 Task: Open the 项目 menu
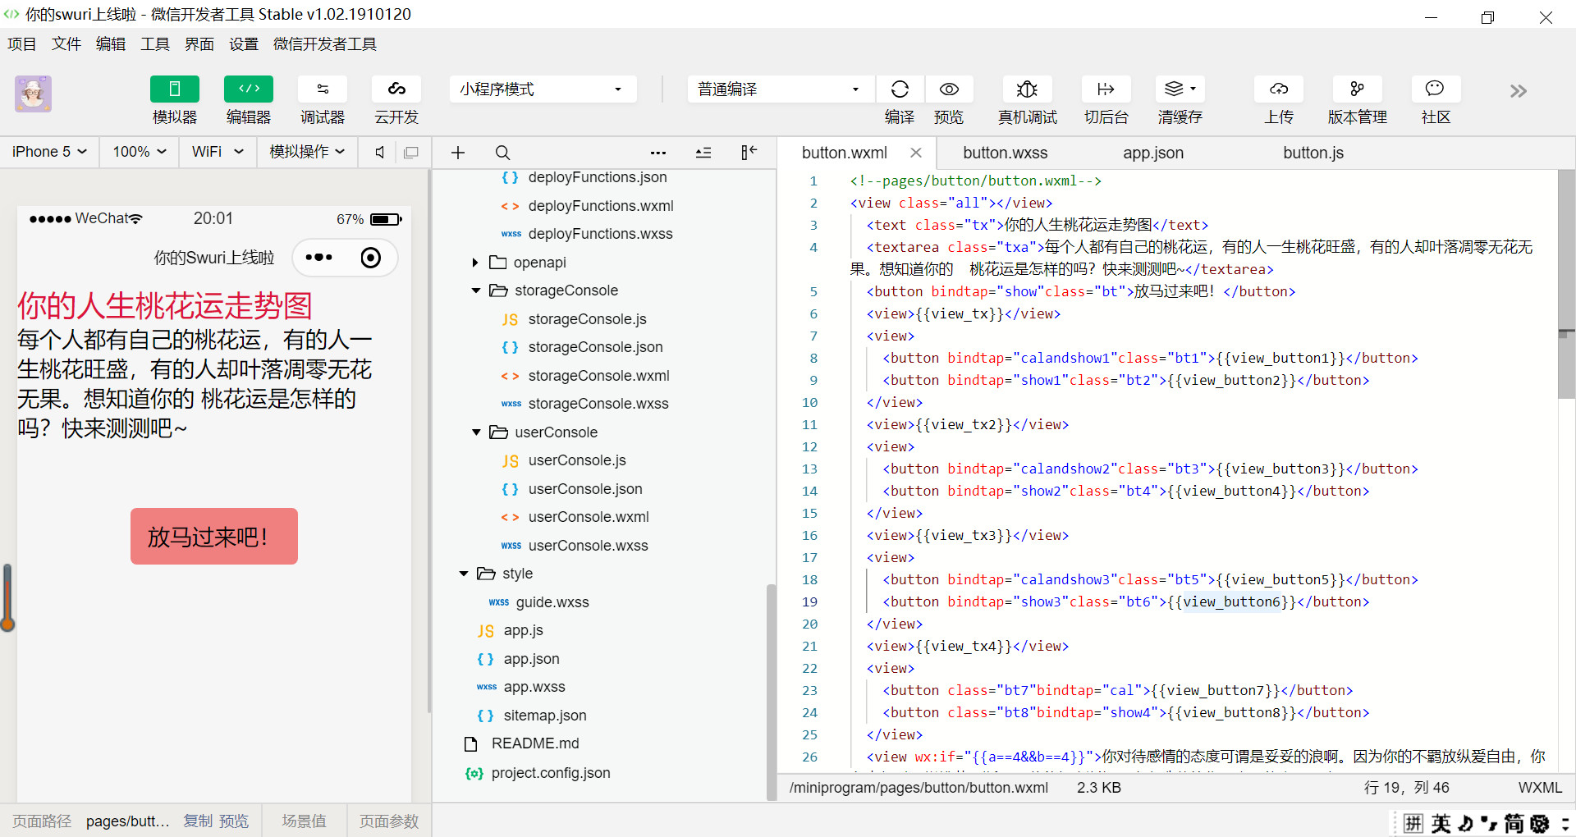[x=22, y=44]
